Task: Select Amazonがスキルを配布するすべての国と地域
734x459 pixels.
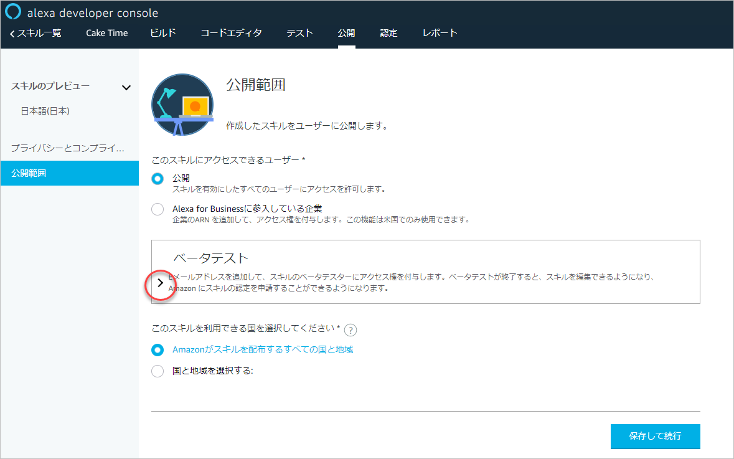Action: click(158, 350)
